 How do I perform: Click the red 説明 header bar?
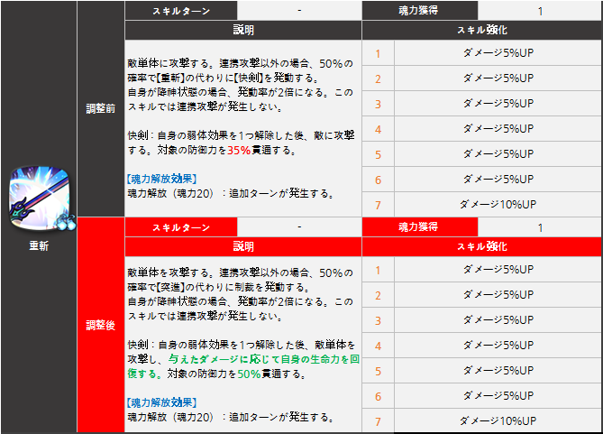(x=243, y=245)
